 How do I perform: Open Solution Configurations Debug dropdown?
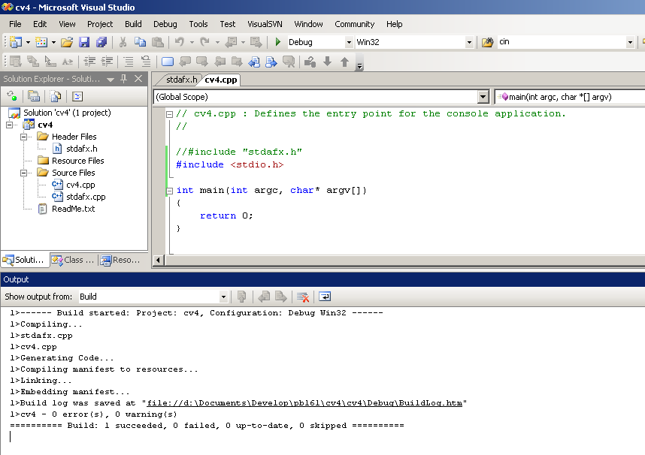pos(349,42)
